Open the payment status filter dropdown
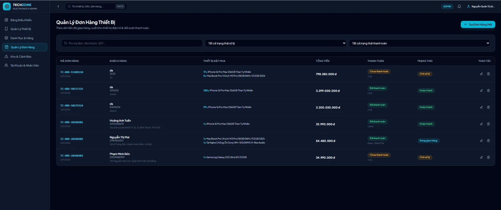 coord(419,43)
